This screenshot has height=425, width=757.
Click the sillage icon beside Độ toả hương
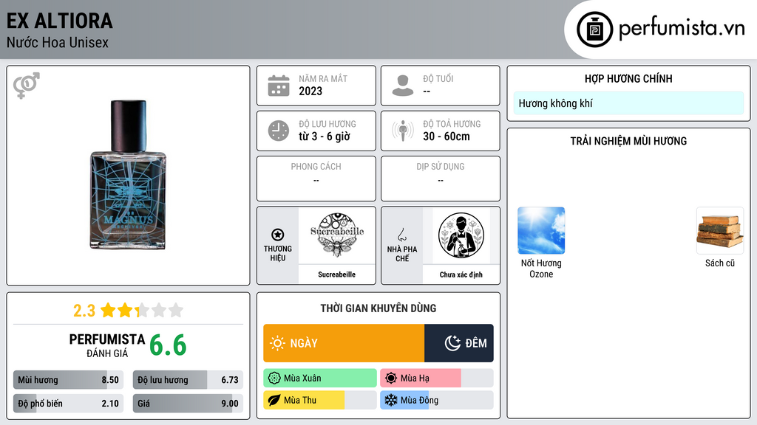(403, 131)
